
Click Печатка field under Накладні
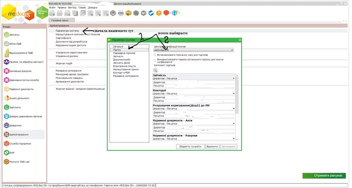(194, 101)
